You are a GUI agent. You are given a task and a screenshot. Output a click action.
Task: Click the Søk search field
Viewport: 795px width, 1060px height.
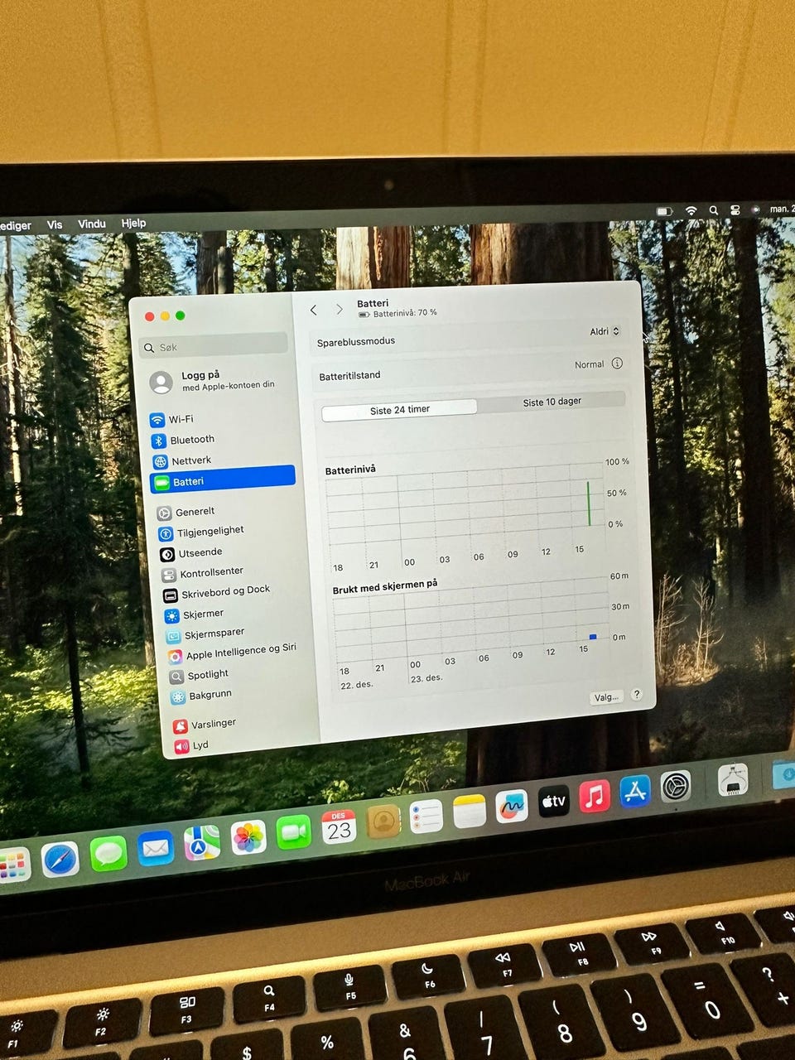coord(214,345)
